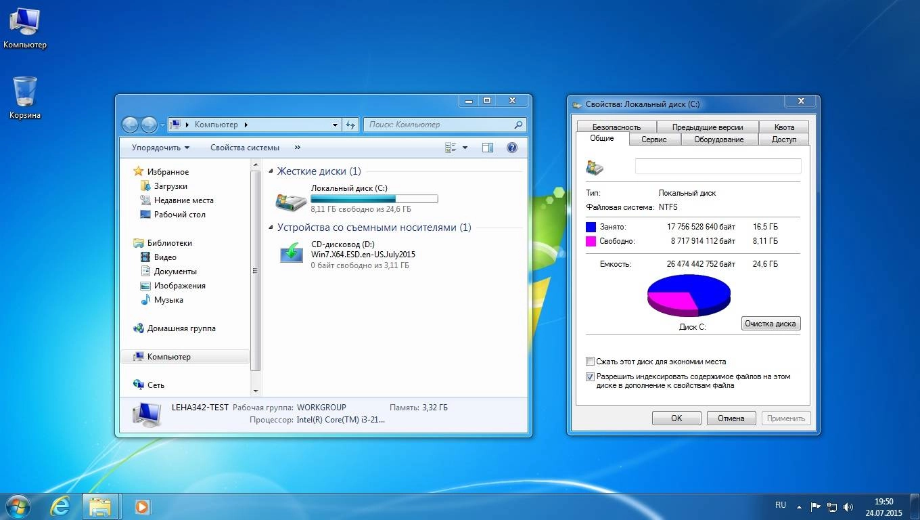Open volume control in system tray
The width and height of the screenshot is (920, 520).
pyautogui.click(x=848, y=506)
